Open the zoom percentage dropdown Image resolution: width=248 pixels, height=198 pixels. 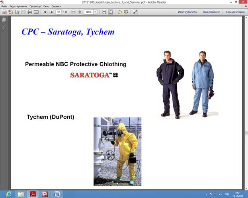coord(96,12)
